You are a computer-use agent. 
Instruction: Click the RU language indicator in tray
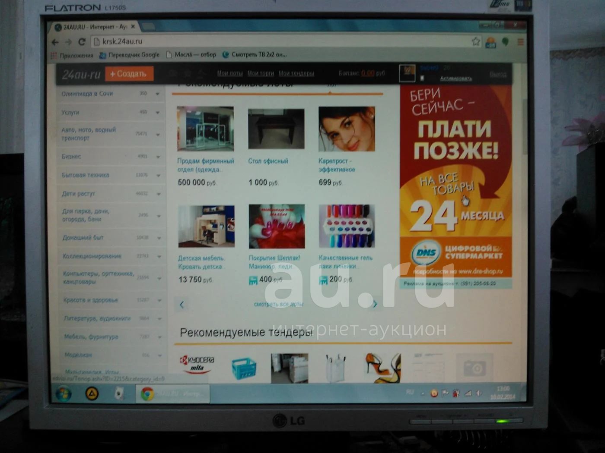[x=410, y=392]
